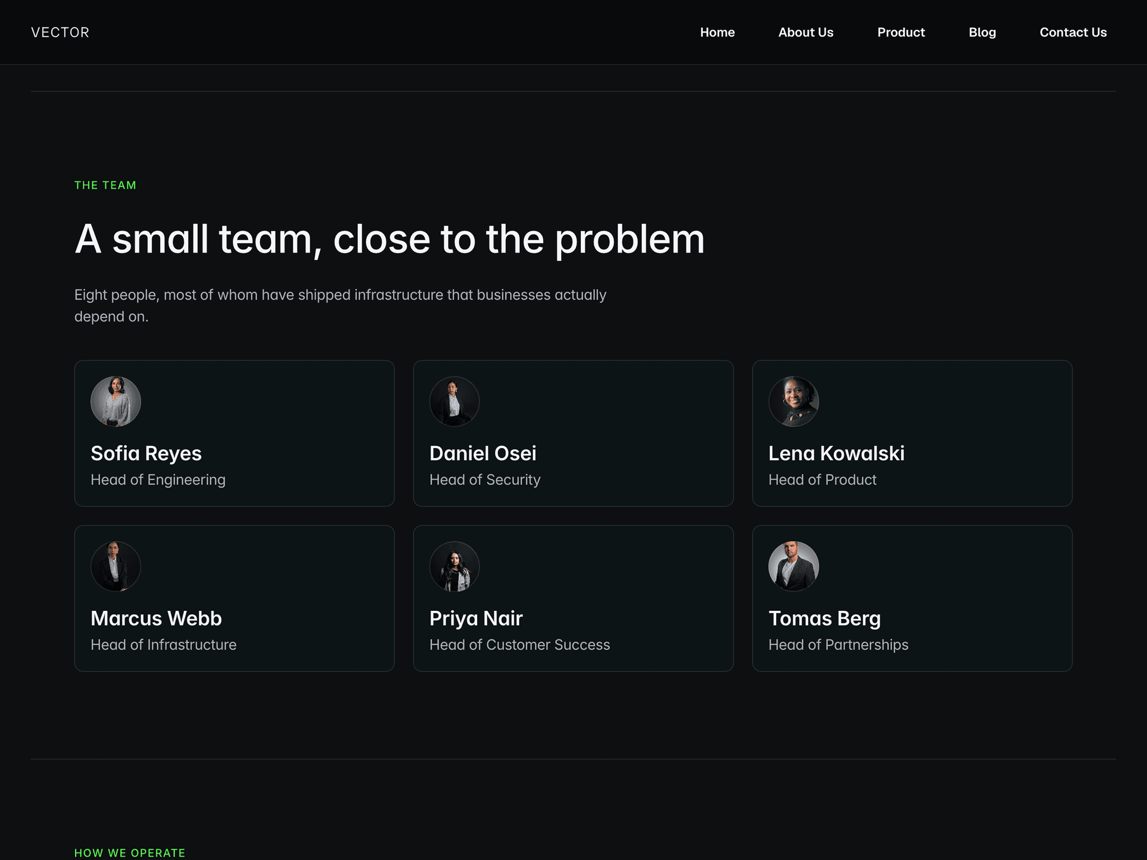Click Priya Nair's Head of Customer Success role

point(520,645)
